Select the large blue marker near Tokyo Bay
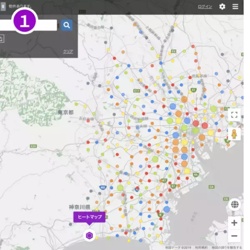Screen dimensions: 250x250 pos(167,209)
